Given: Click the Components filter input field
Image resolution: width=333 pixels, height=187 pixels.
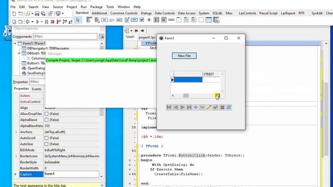Looking at the screenshot, I should [65, 36].
